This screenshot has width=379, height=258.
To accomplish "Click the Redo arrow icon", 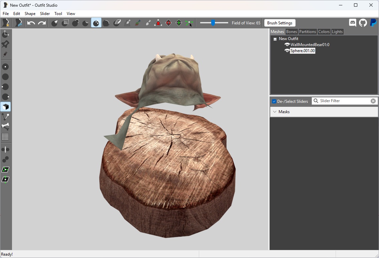I will tap(42, 23).
